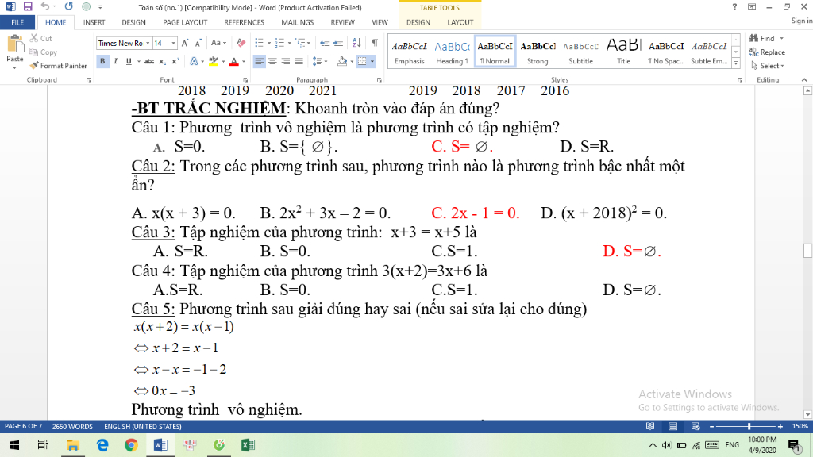Start a bulleted list
Screen dimensions: 813x457
tap(259, 43)
